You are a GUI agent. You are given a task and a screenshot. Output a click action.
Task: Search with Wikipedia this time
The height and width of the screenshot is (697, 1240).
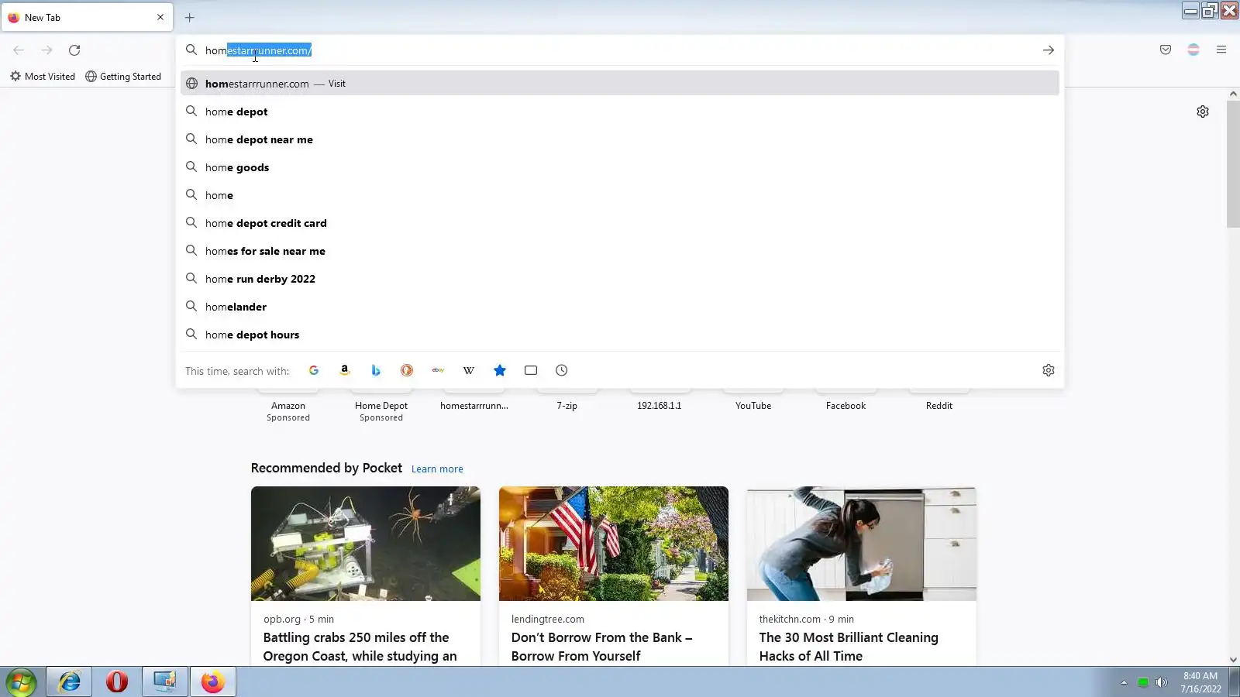(469, 370)
